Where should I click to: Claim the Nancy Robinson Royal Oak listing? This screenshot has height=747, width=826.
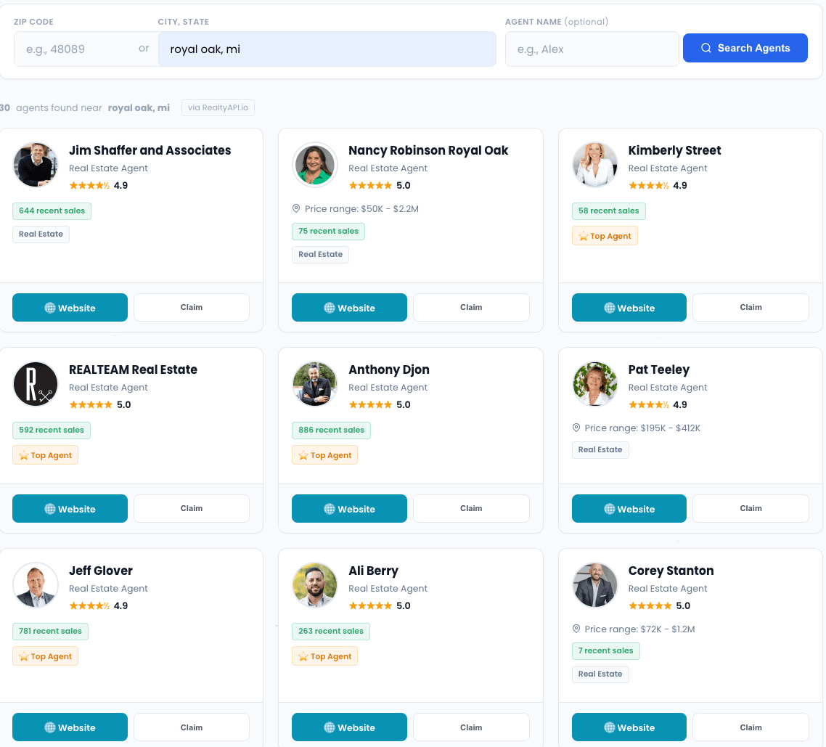[470, 307]
